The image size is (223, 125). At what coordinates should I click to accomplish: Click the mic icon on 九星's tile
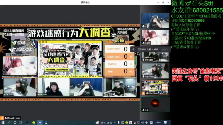point(143,110)
